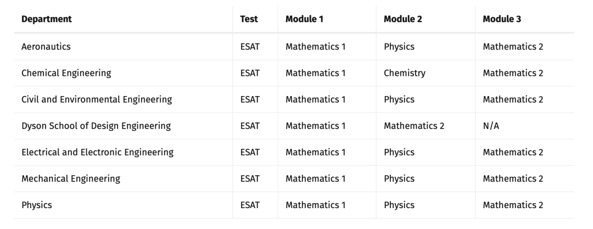Click Physics module in Mechanical Engineering row

click(x=399, y=178)
